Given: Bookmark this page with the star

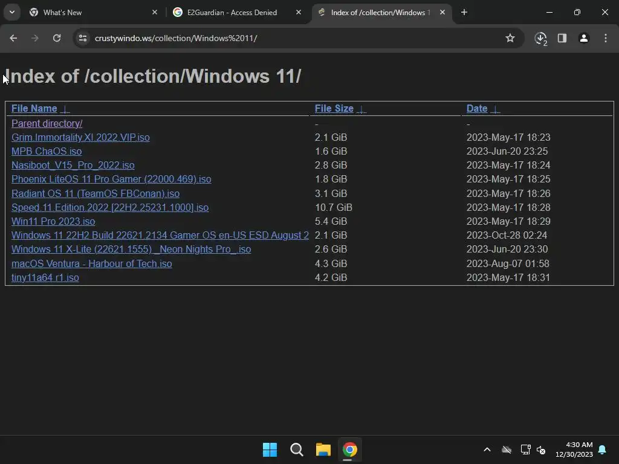Looking at the screenshot, I should pyautogui.click(x=510, y=38).
